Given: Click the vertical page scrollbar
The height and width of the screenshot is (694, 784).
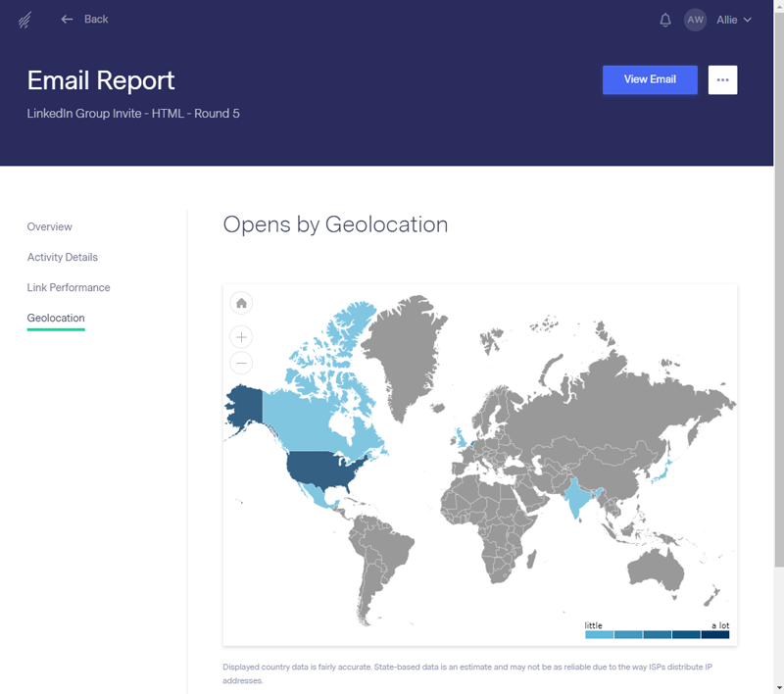Looking at the screenshot, I should [778, 294].
